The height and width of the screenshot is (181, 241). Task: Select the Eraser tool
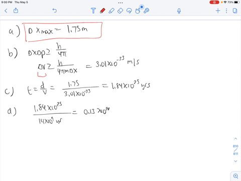pos(120,11)
